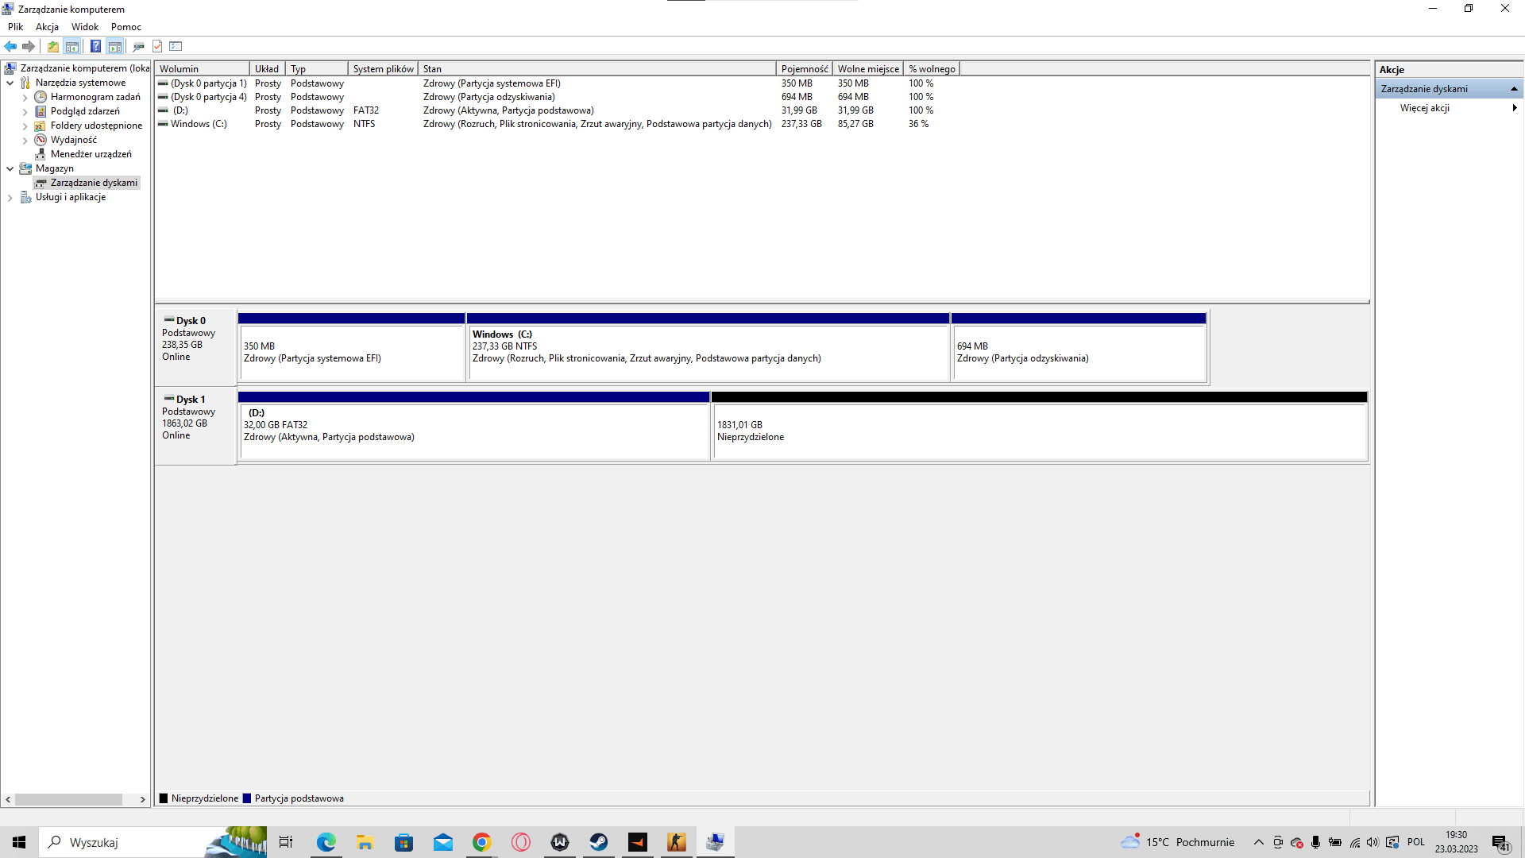Click the Up one level folder icon

click(52, 46)
